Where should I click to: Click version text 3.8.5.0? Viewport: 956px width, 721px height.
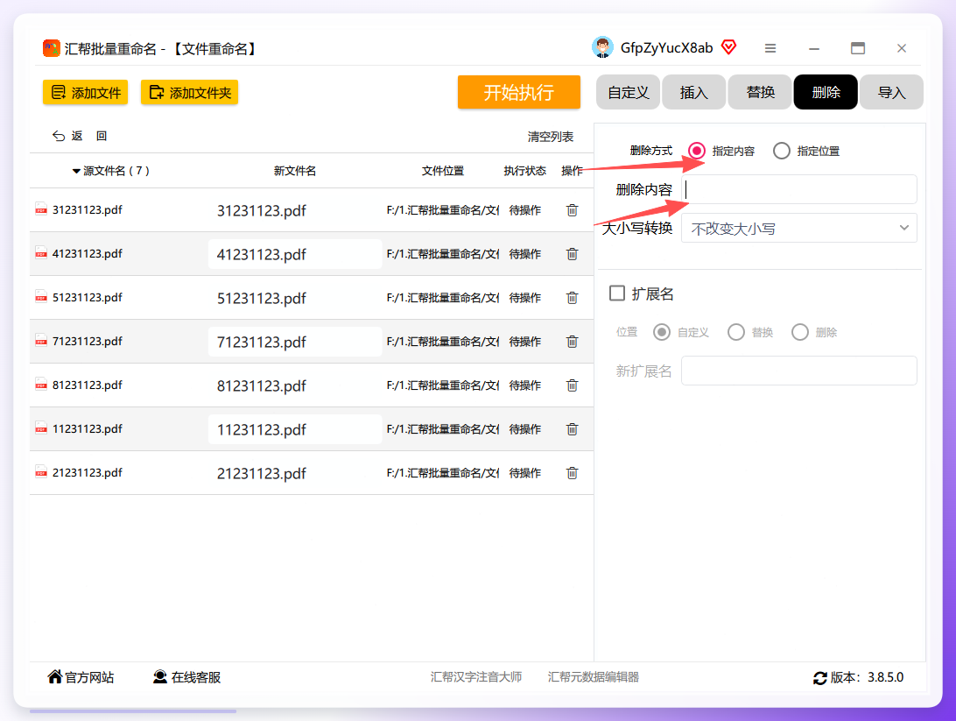pyautogui.click(x=885, y=677)
